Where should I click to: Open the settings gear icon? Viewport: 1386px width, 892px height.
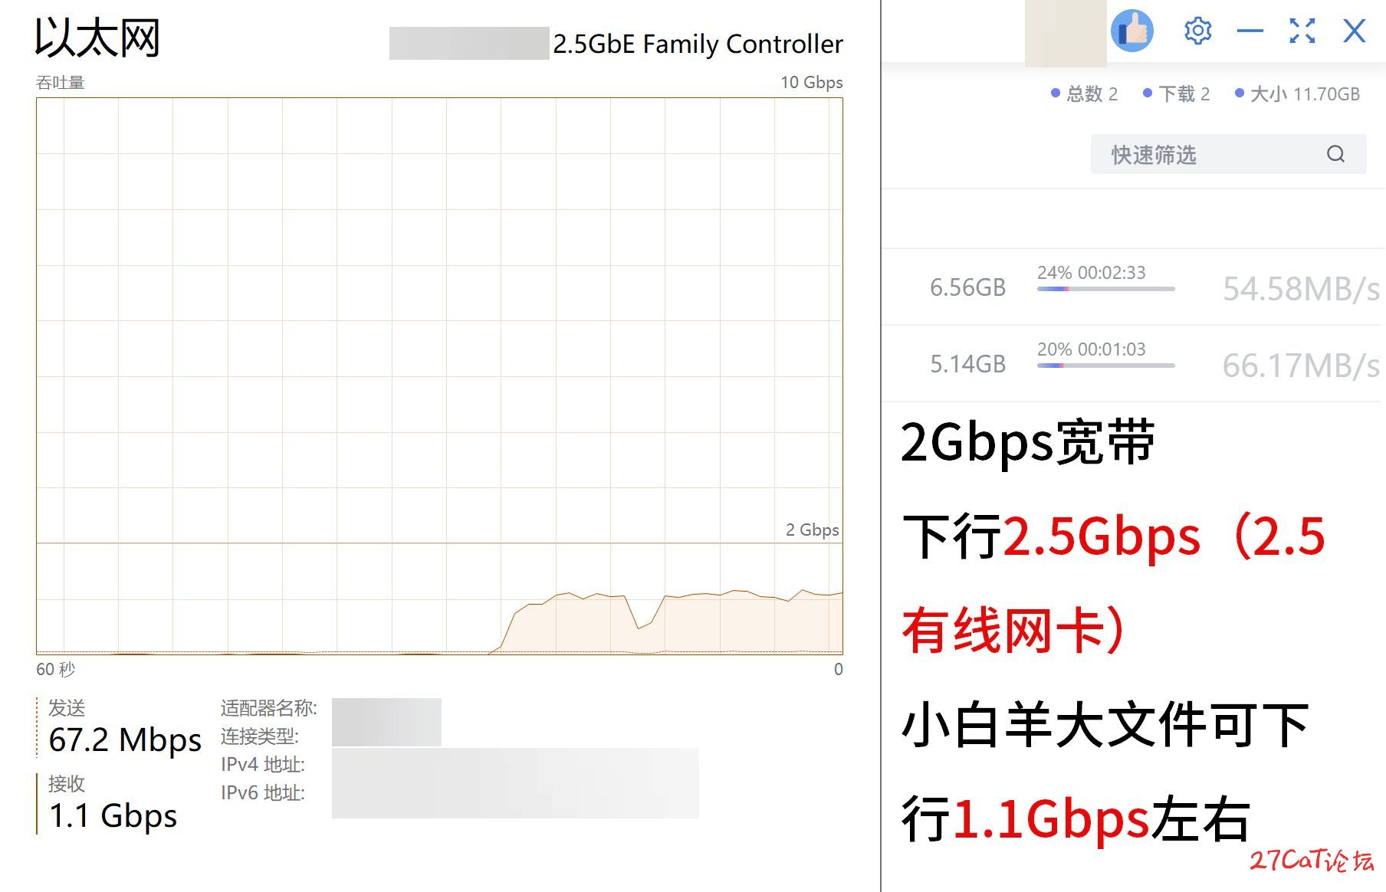pyautogui.click(x=1197, y=31)
